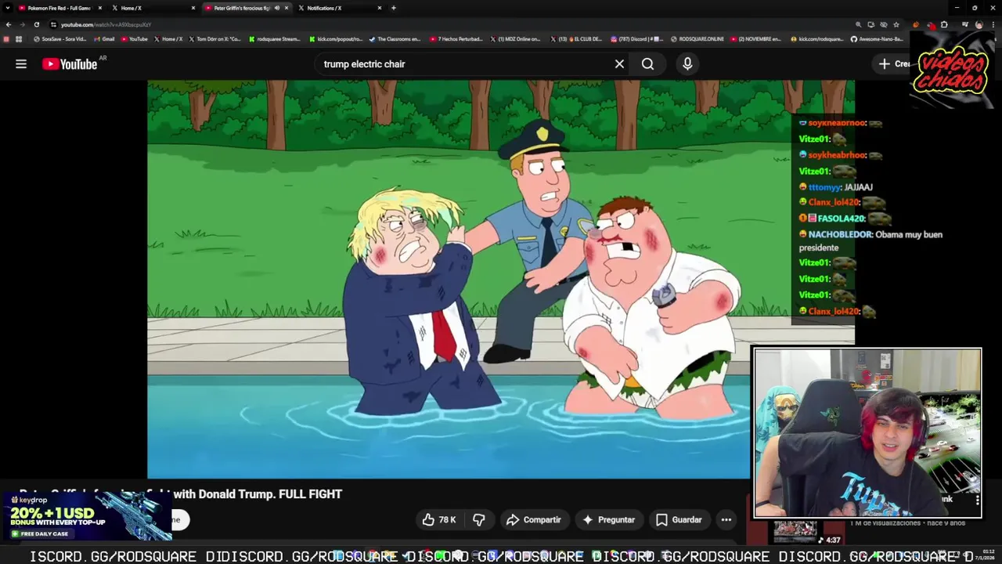Click the zoom magnifier icon in address bar
The width and height of the screenshot is (1002, 564).
point(859,24)
